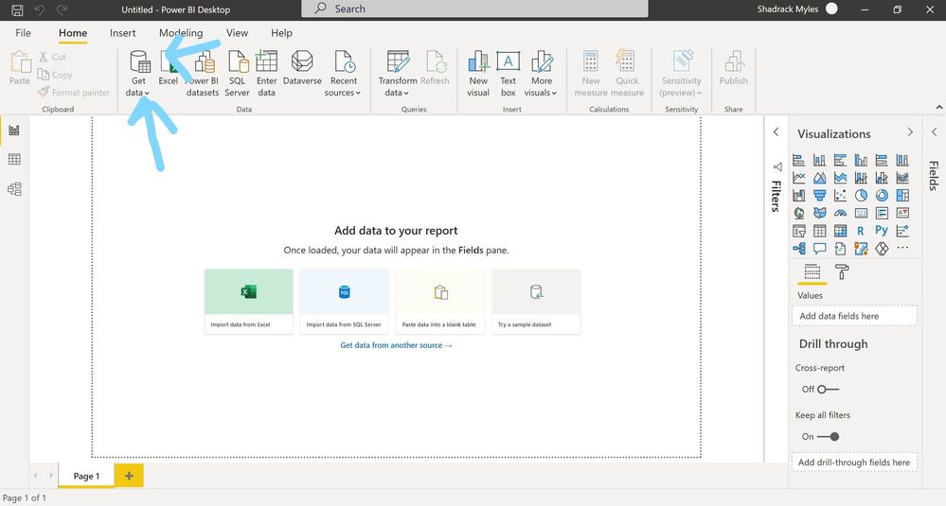Select the Python visual
946x506 pixels.
coord(882,231)
